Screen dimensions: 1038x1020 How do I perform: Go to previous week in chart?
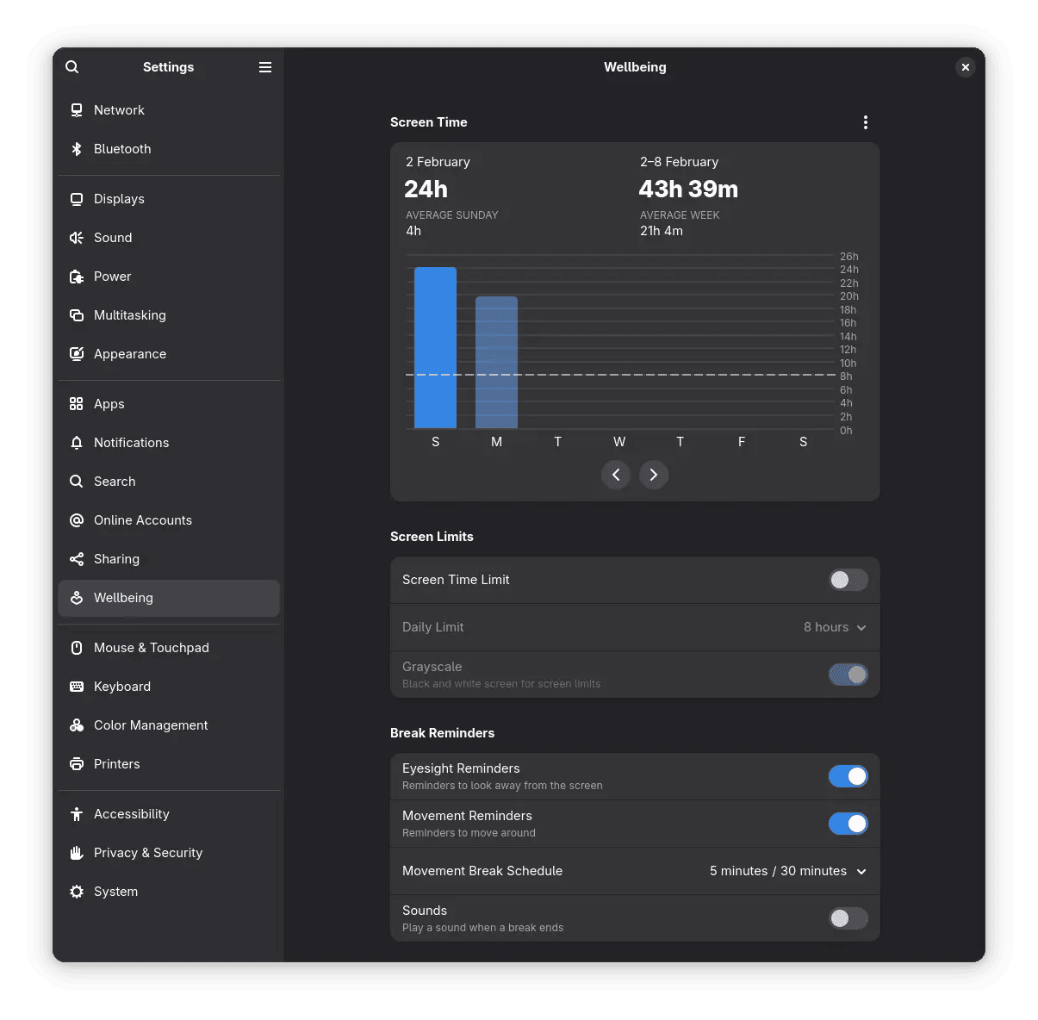point(616,475)
